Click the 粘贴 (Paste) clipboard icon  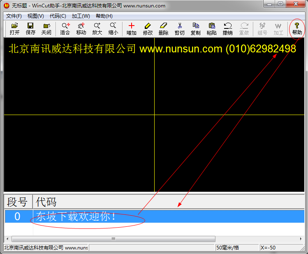point(211,29)
